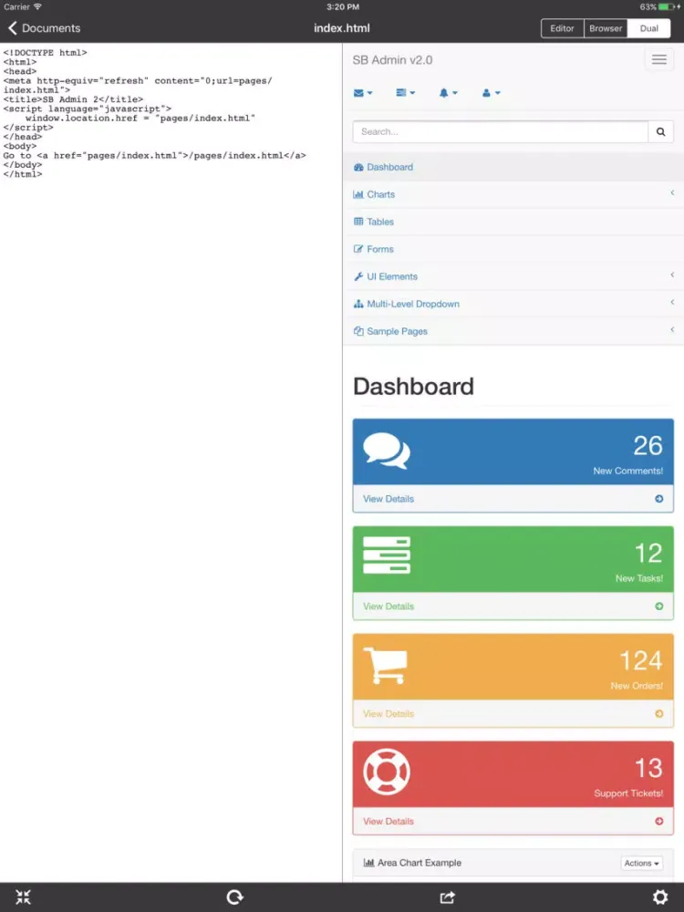Image resolution: width=684 pixels, height=912 pixels.
Task: Click the Sample Pages files icon
Action: coord(358,332)
